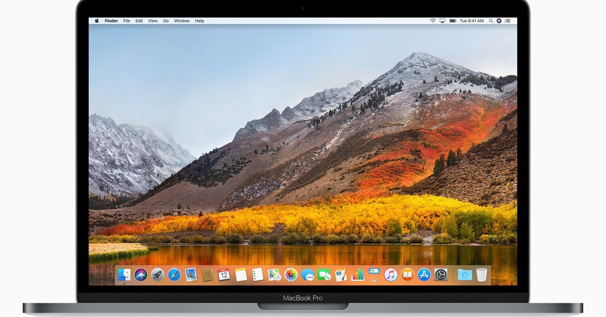Open Numbers bar chart icon in dock

tap(358, 275)
